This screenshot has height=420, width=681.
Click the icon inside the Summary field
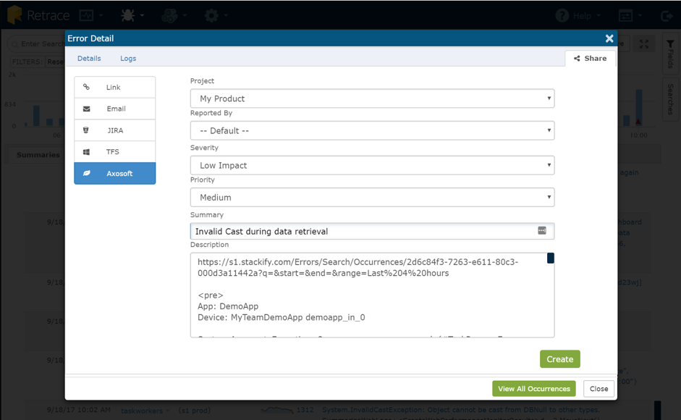pyautogui.click(x=541, y=231)
